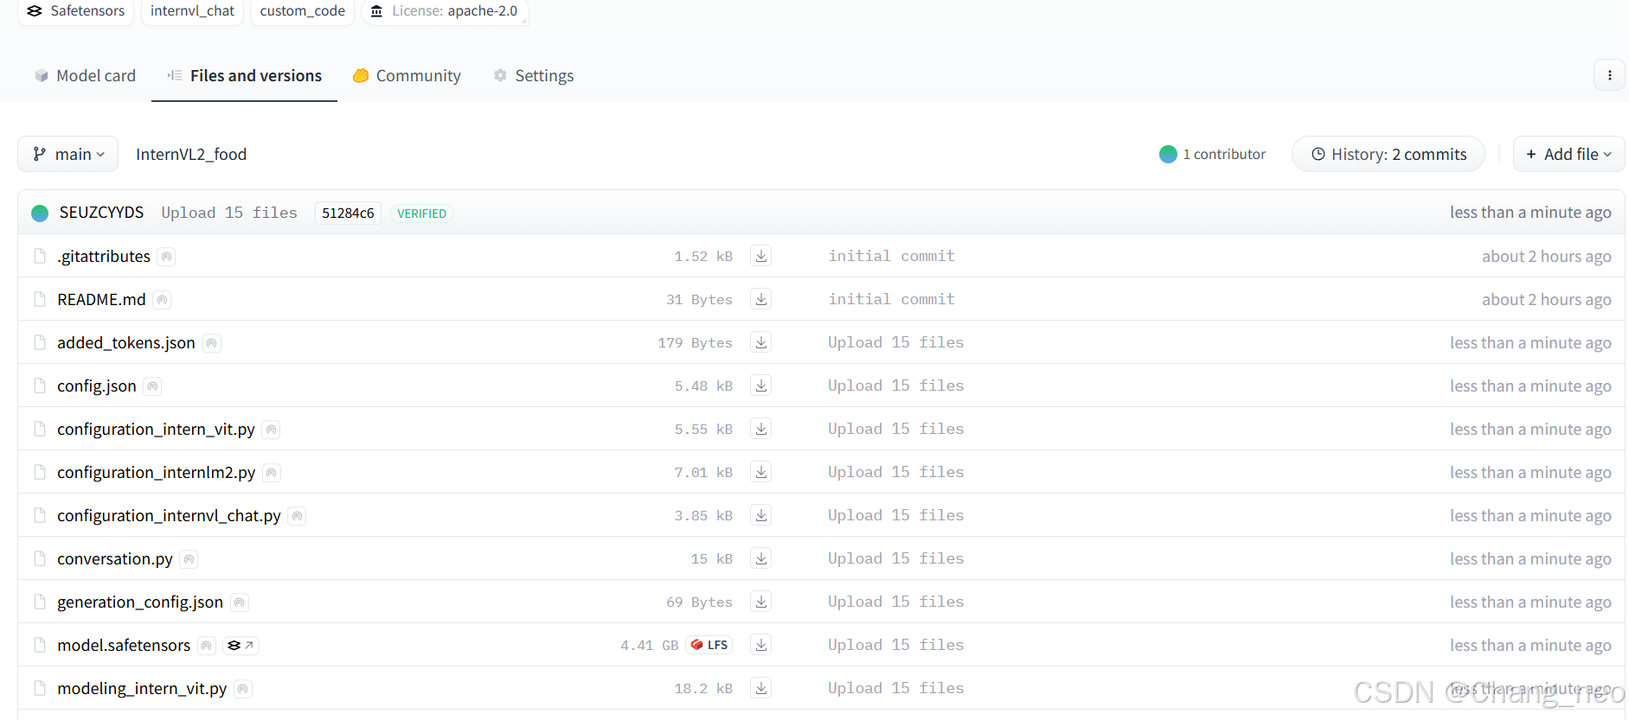Image resolution: width=1629 pixels, height=720 pixels.
Task: Click the custom_code tag
Action: (302, 11)
